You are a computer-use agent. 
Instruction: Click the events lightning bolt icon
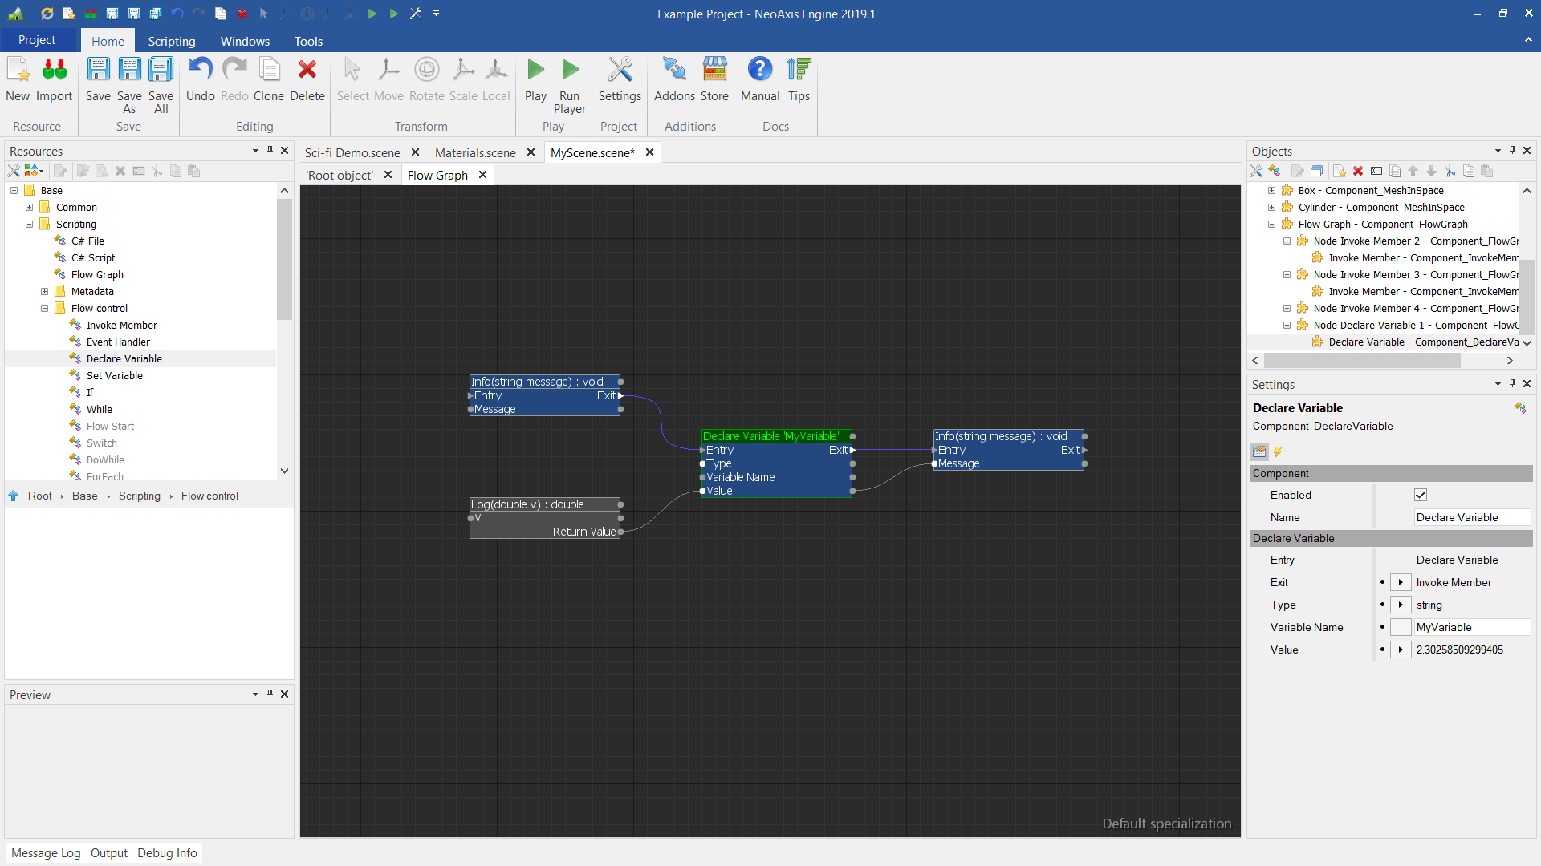[1279, 452]
